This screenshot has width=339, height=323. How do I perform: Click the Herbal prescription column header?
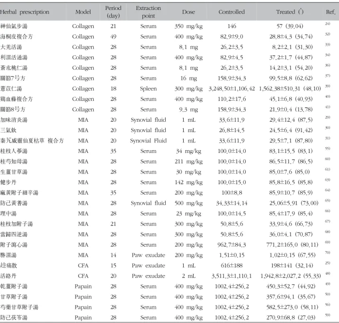25,12
